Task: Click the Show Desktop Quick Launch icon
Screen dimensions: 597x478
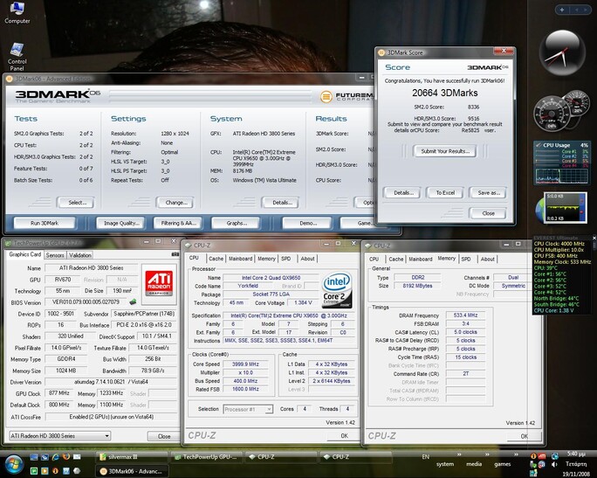Action: [34, 457]
